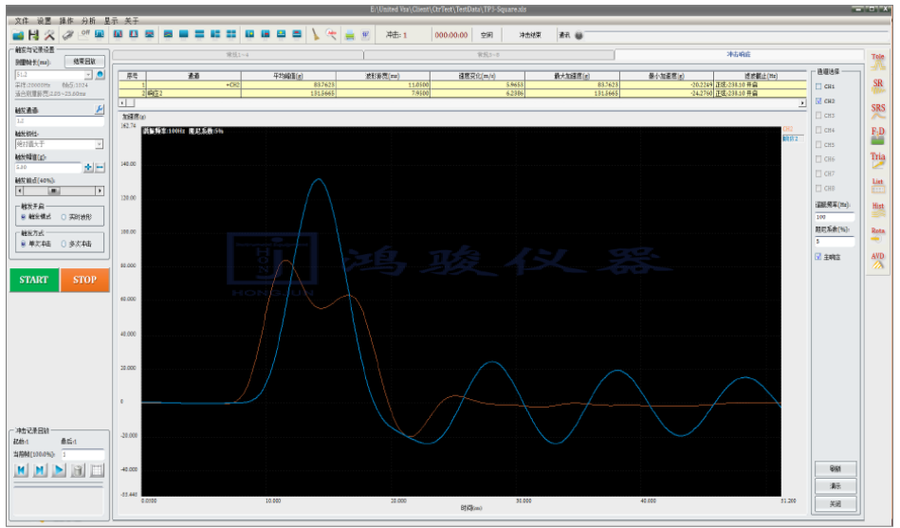
Task: Enable the CH1 channel checkbox
Action: [x=819, y=86]
